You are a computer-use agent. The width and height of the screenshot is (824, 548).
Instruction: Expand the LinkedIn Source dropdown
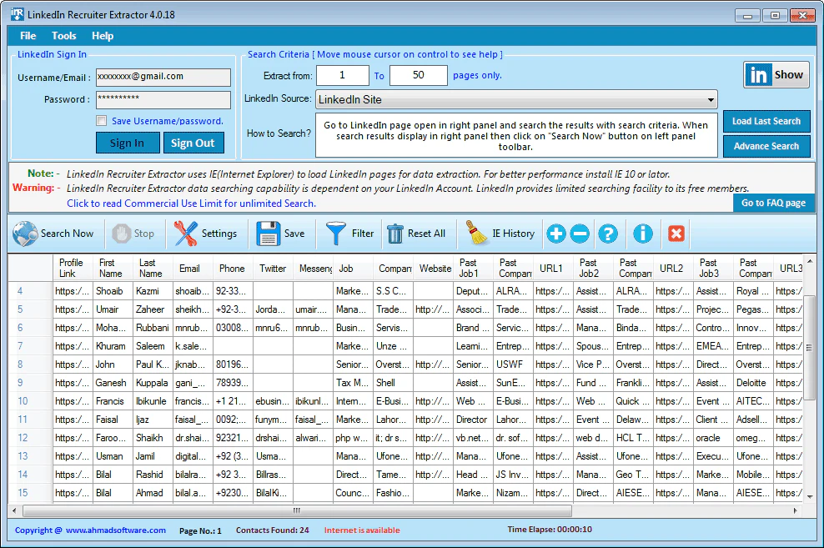click(x=711, y=100)
